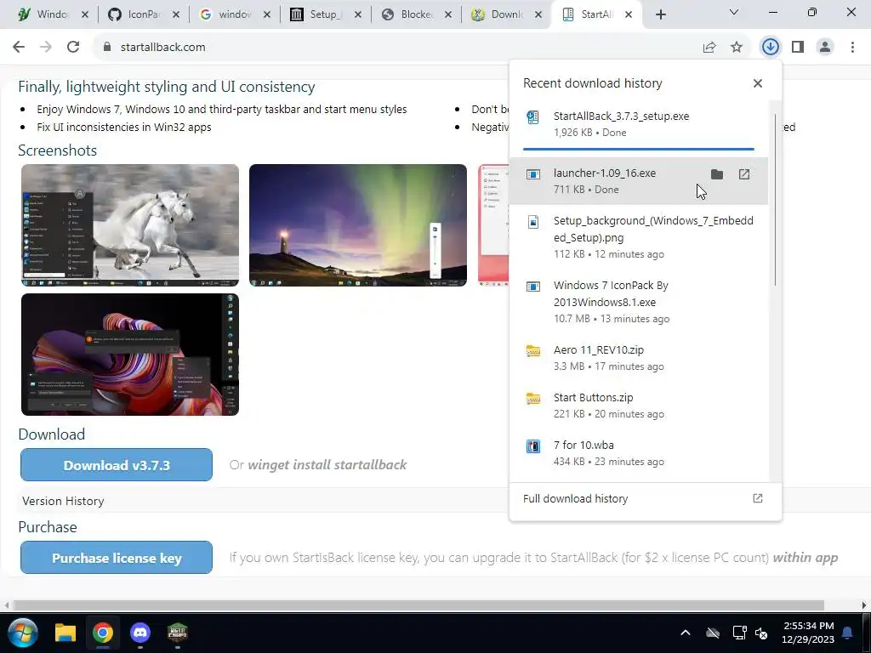Viewport: 871px width, 653px height.
Task: Select 7 for 10.wba download entry
Action: click(x=638, y=453)
